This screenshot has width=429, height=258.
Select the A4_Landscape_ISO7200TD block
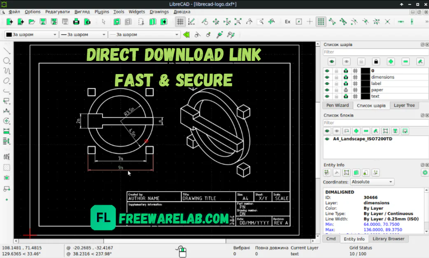point(362,139)
